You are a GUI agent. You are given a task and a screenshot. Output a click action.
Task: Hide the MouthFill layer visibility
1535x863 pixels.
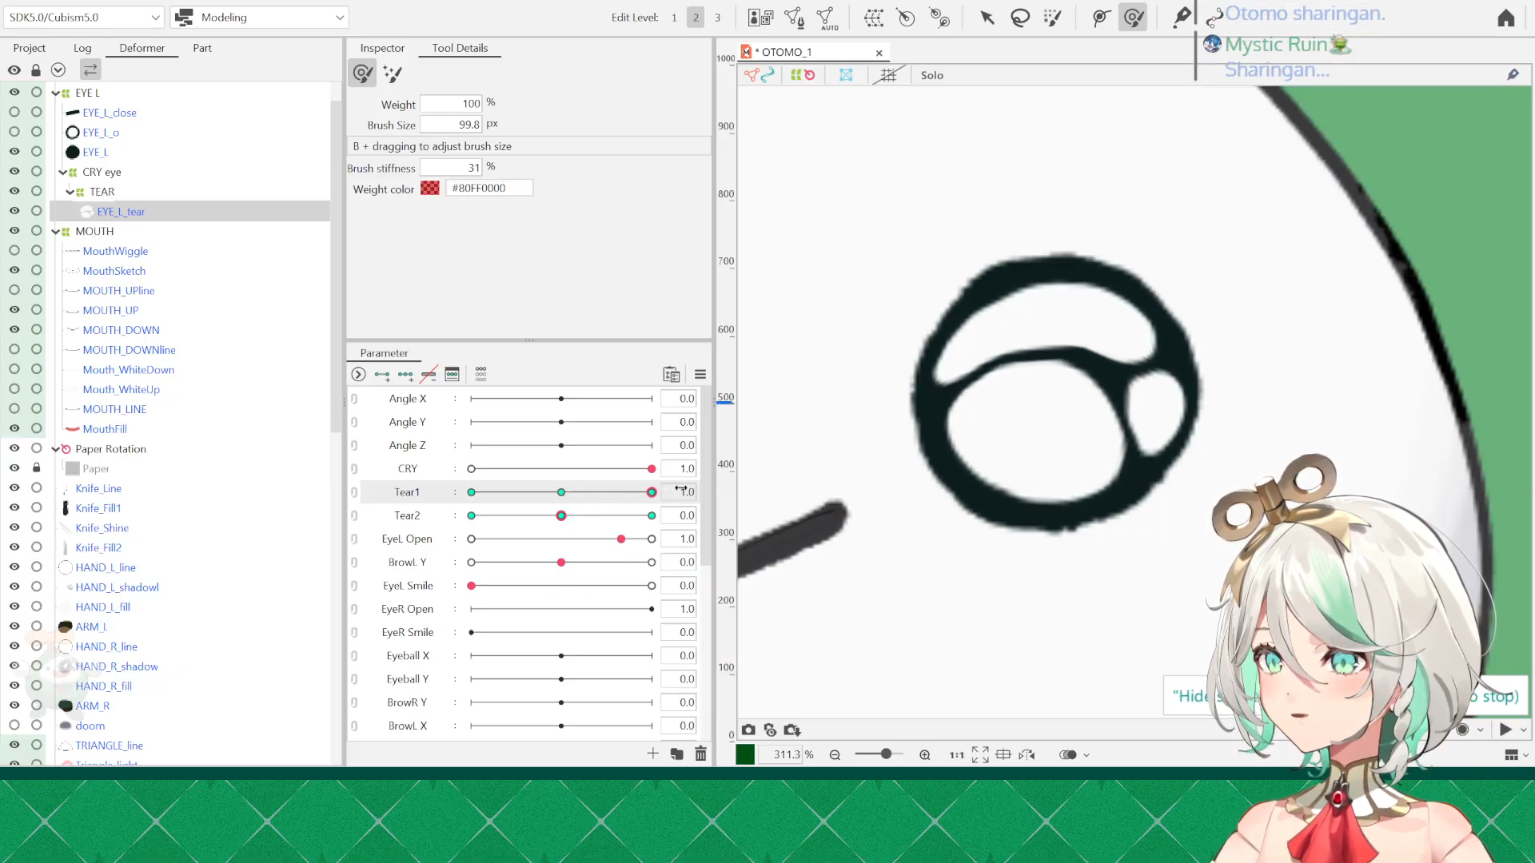click(x=14, y=428)
